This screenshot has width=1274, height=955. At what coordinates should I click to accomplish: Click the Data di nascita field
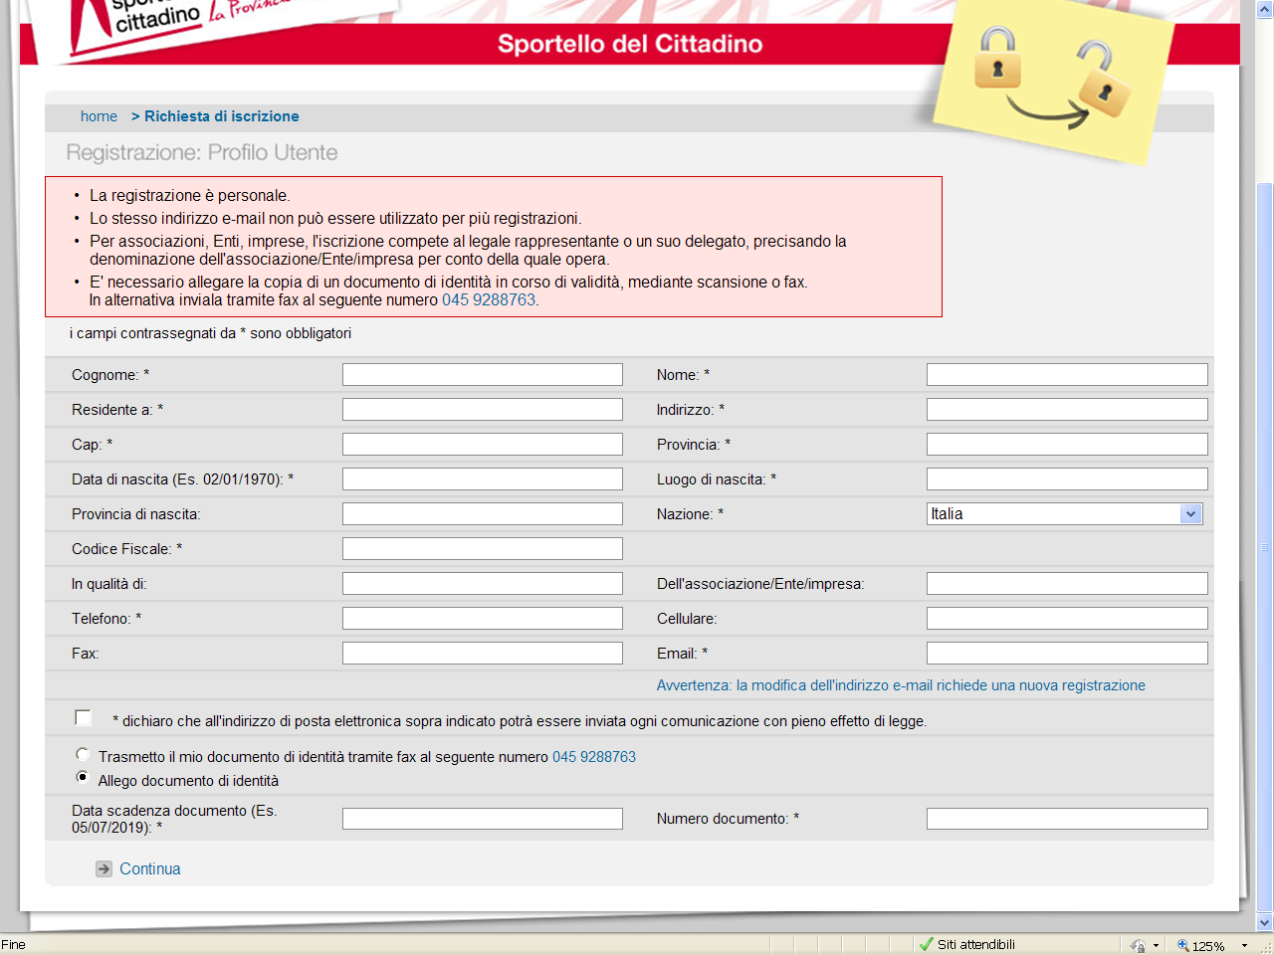click(483, 479)
